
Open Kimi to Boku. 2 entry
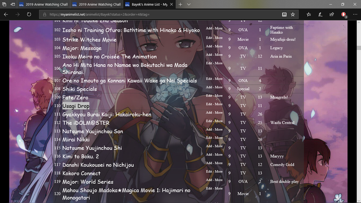click(x=80, y=157)
